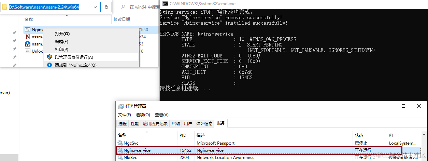Switch to the 启动 tab

176,124
